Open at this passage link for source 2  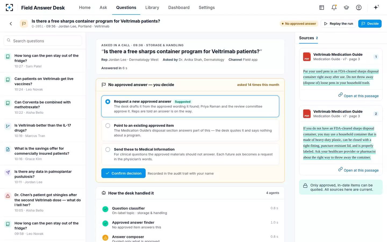point(358,170)
